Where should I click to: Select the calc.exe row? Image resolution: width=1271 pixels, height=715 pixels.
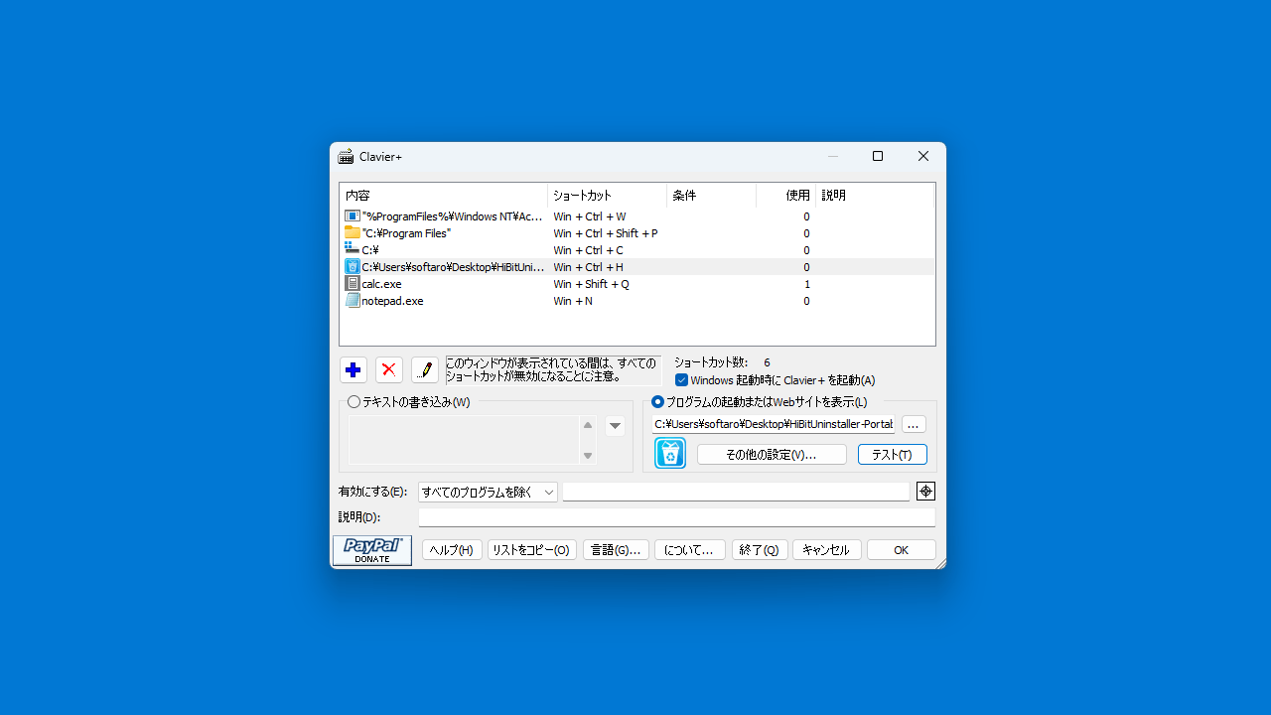636,284
